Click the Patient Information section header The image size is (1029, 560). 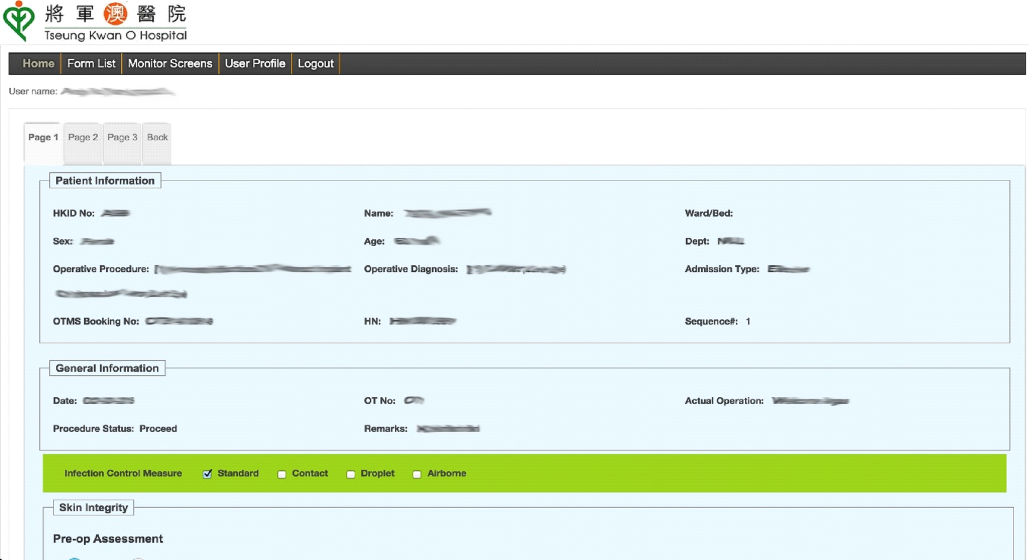point(105,180)
